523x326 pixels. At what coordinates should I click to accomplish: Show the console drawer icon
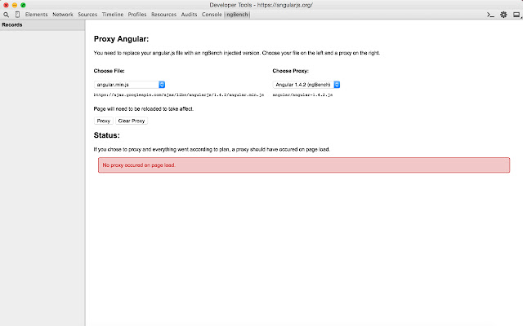tap(490, 15)
